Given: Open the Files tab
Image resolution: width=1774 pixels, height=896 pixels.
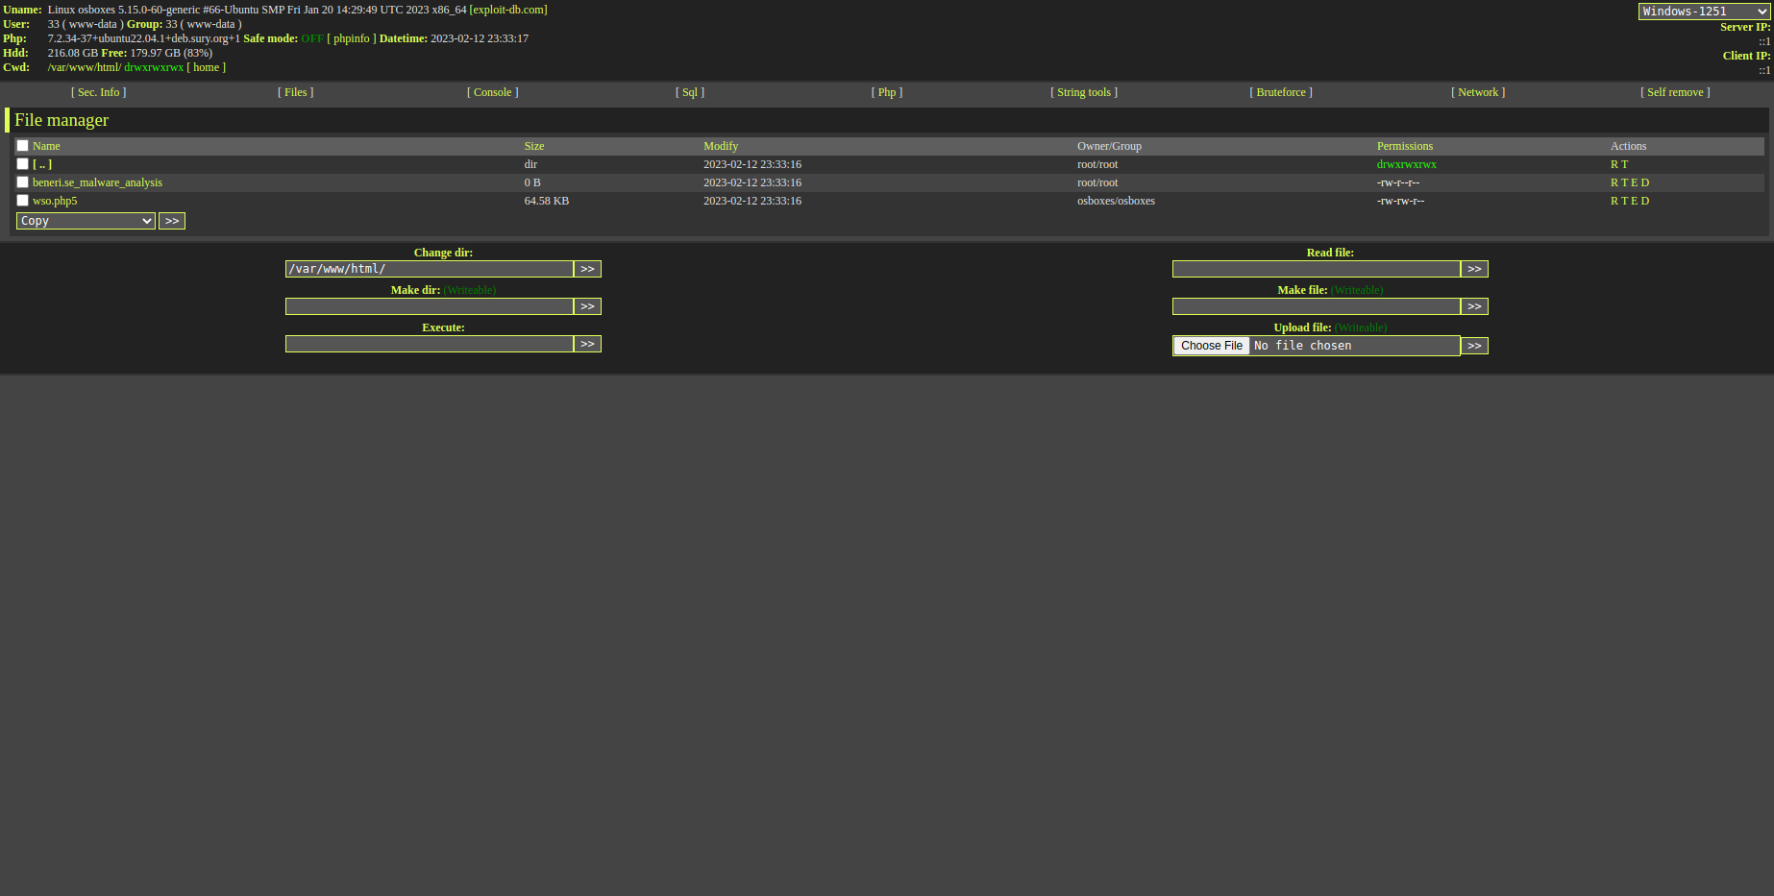Looking at the screenshot, I should click(x=296, y=92).
